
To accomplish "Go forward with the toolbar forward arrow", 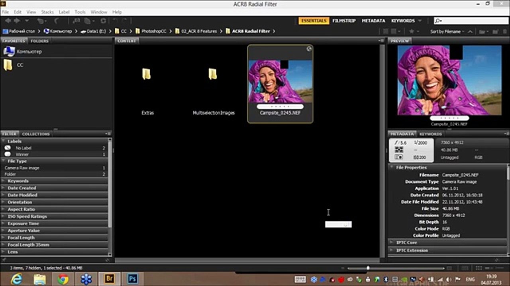I will (17, 21).
